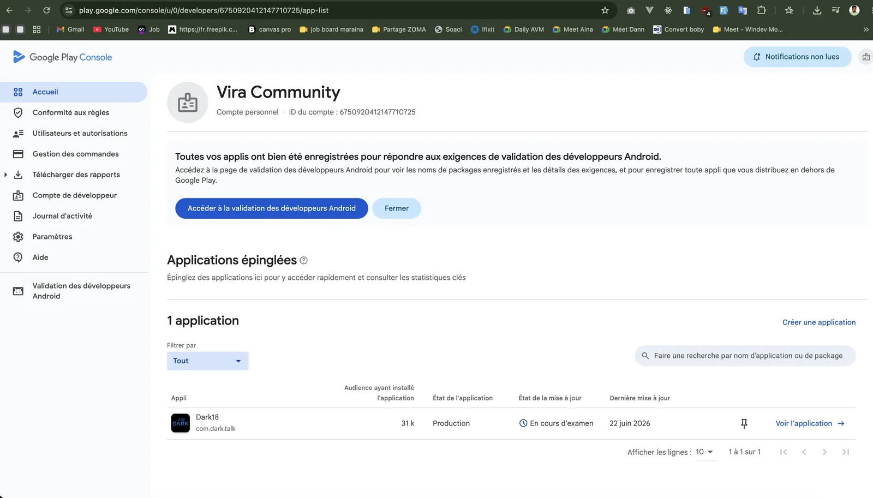Screen dimensions: 873x498
Task: Click Notifications non lues button
Action: (797, 57)
